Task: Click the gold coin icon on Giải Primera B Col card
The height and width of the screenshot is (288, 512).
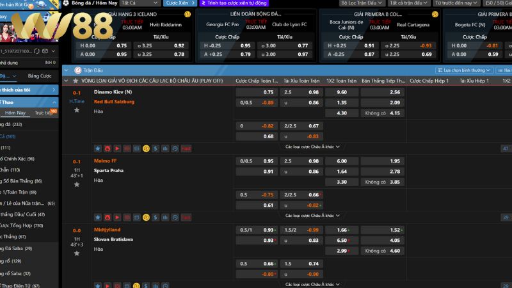Action: (435, 14)
